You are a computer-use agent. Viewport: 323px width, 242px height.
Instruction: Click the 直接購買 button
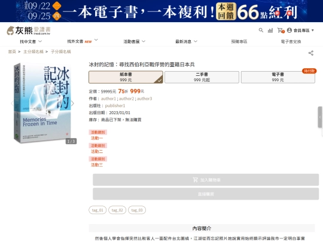(206, 194)
